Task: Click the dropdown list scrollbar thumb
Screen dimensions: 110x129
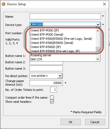Action: [98, 49]
